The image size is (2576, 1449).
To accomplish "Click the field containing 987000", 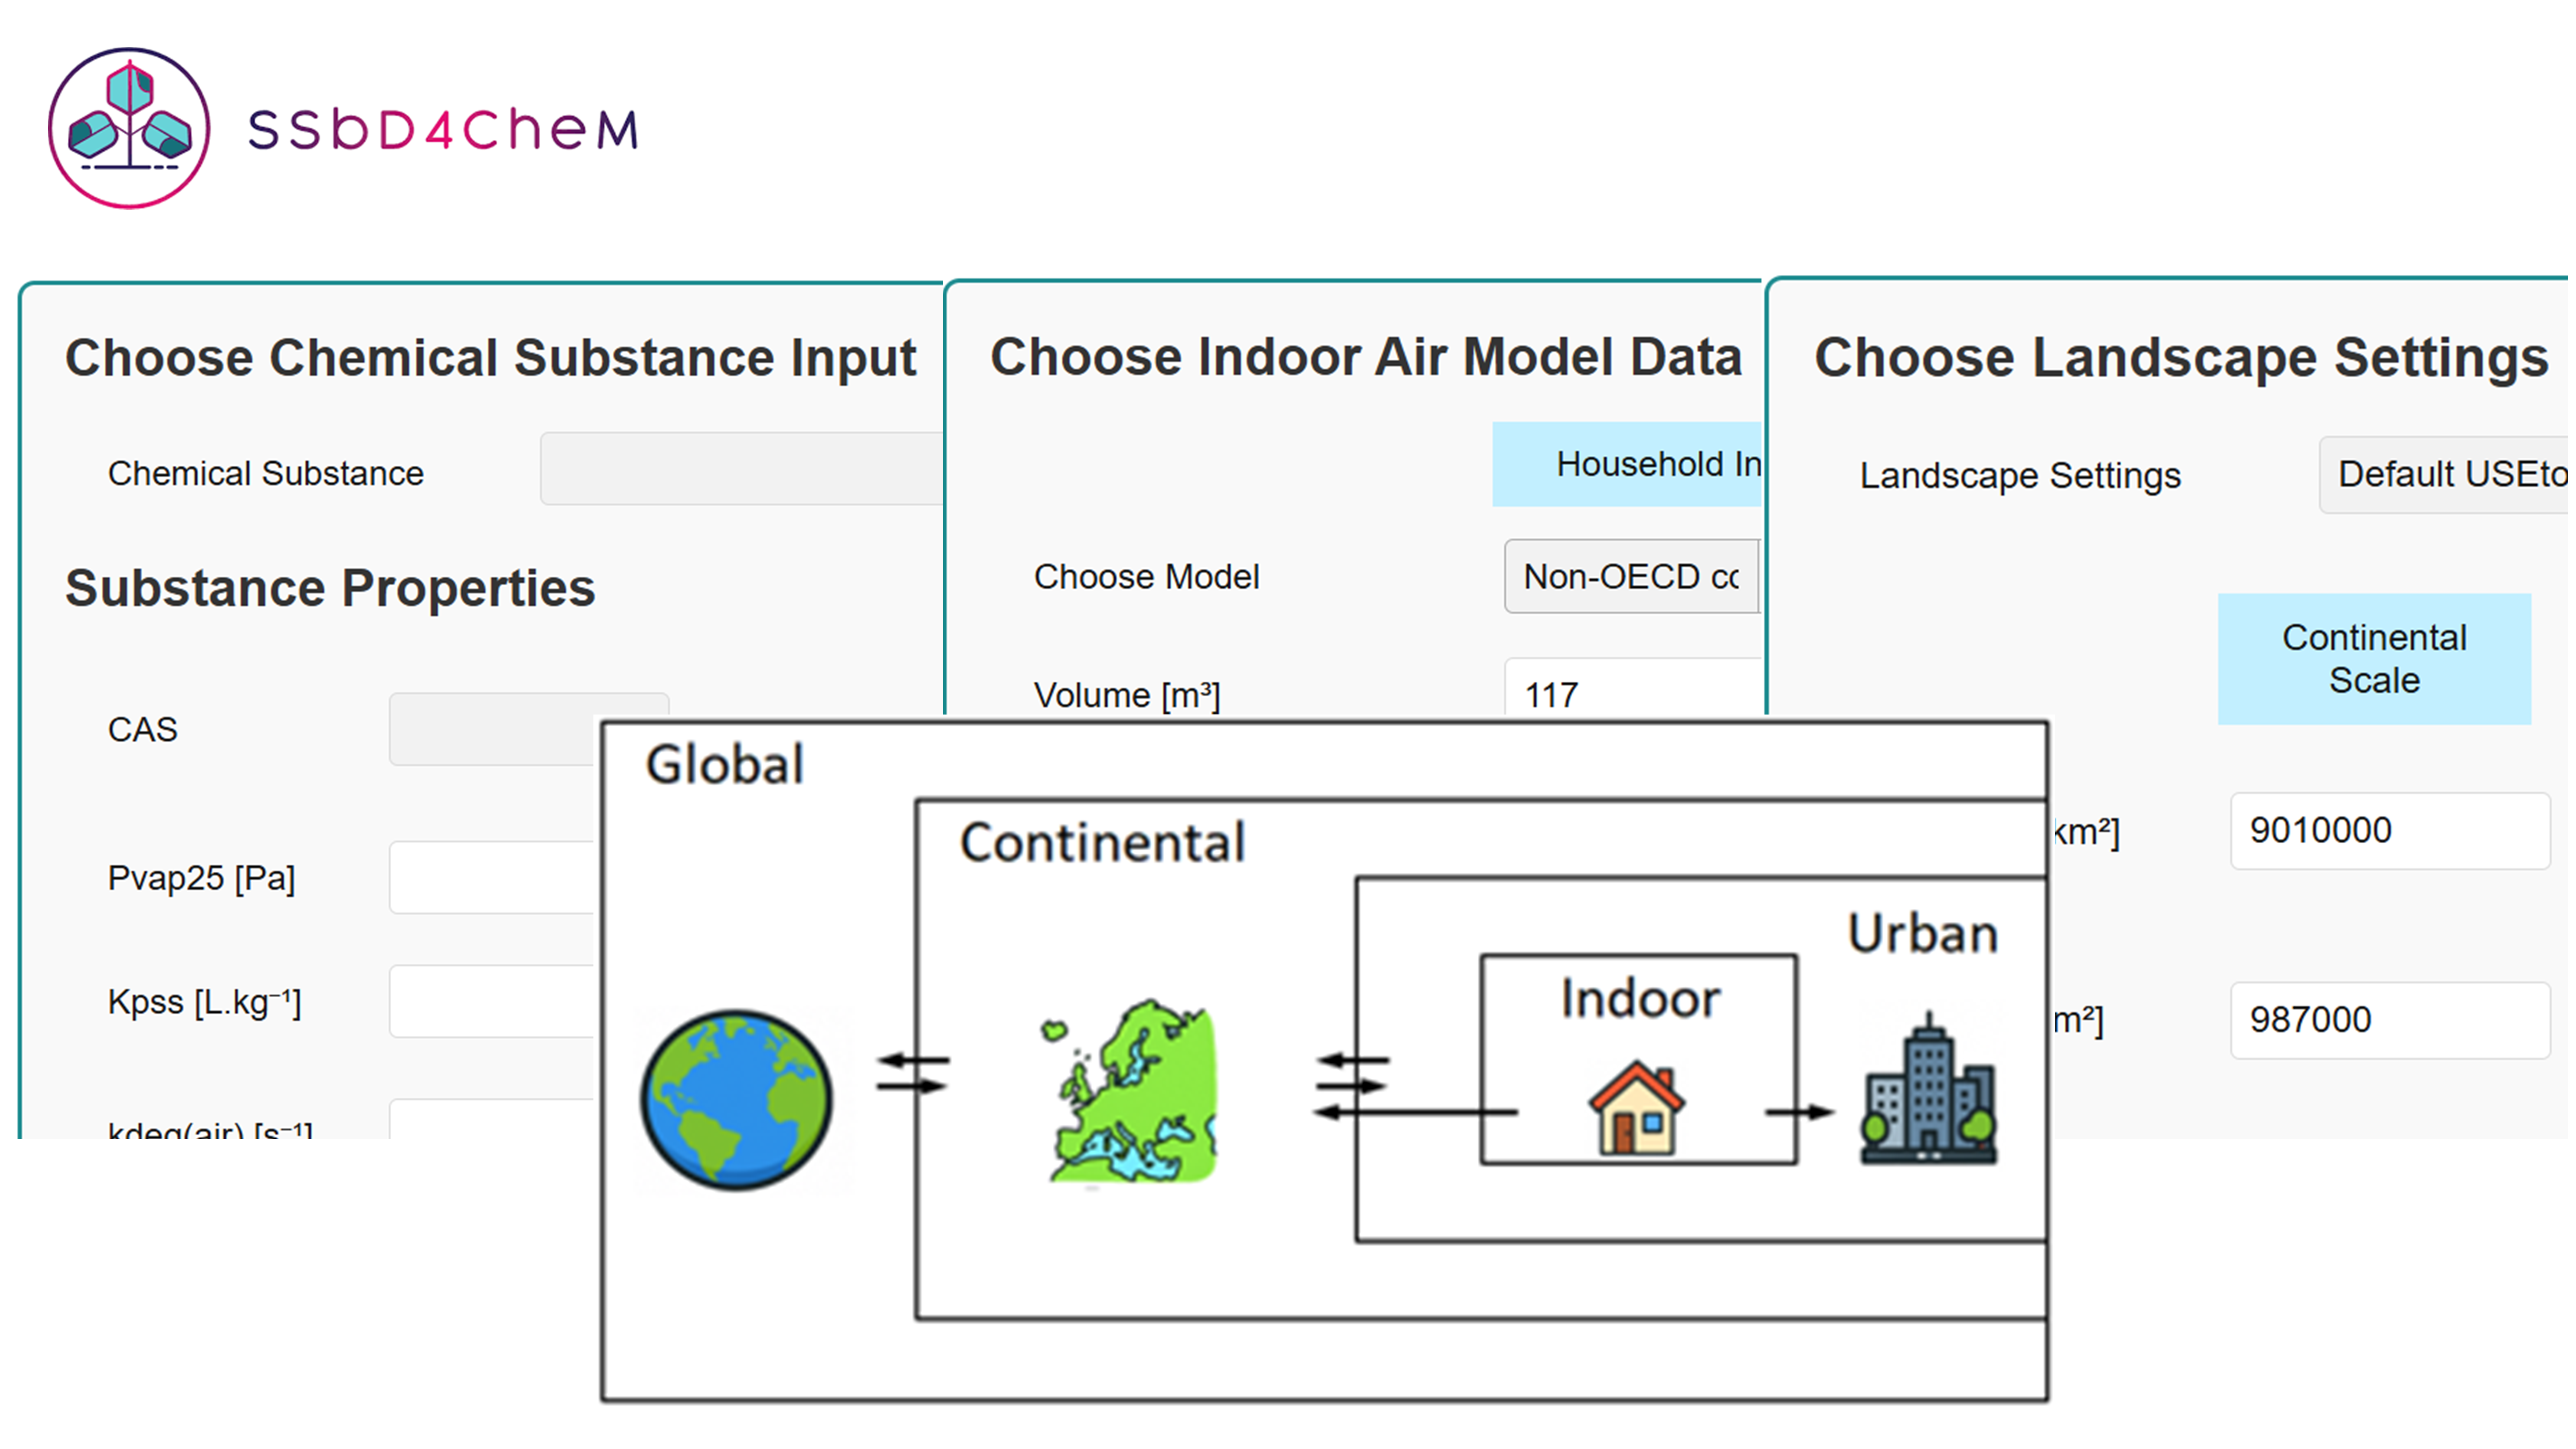I will click(2390, 1020).
